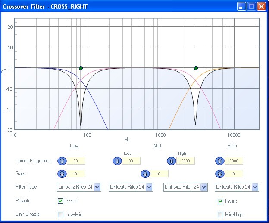The width and height of the screenshot is (269, 223).
Task: Uncheck the High band Invert polarity checkbox
Action: 220,201
